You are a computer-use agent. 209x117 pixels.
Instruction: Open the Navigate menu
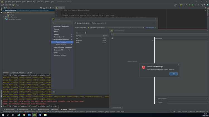tap(18, 2)
